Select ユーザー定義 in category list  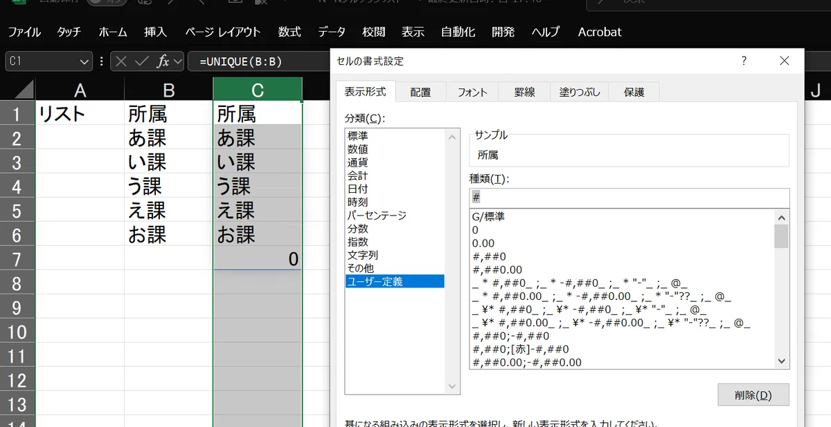click(x=395, y=281)
